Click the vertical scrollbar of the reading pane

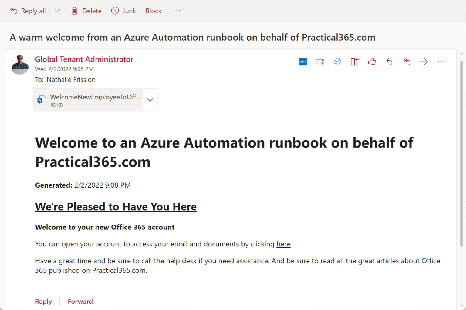(461, 152)
